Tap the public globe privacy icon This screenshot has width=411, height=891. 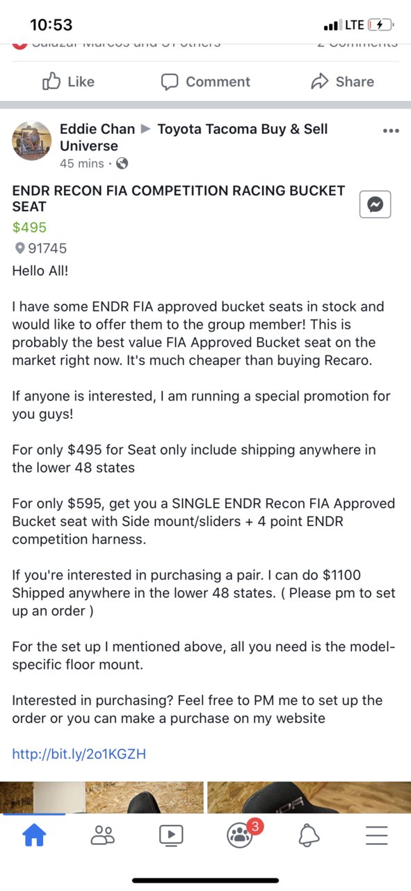coord(122,164)
